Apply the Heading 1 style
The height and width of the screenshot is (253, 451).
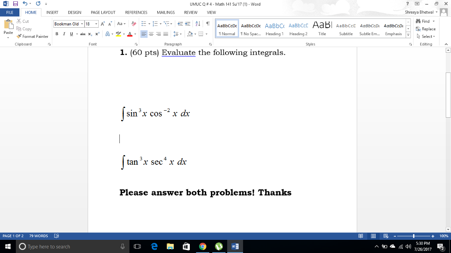tap(274, 28)
